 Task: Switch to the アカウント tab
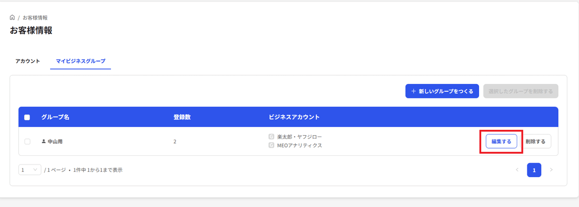click(28, 61)
